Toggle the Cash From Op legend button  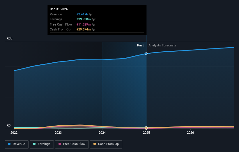point(106,144)
